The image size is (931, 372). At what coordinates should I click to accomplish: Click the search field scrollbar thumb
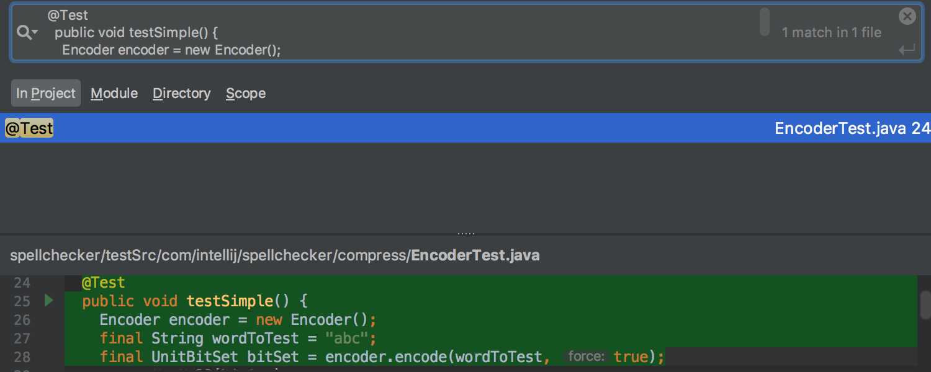coord(765,22)
